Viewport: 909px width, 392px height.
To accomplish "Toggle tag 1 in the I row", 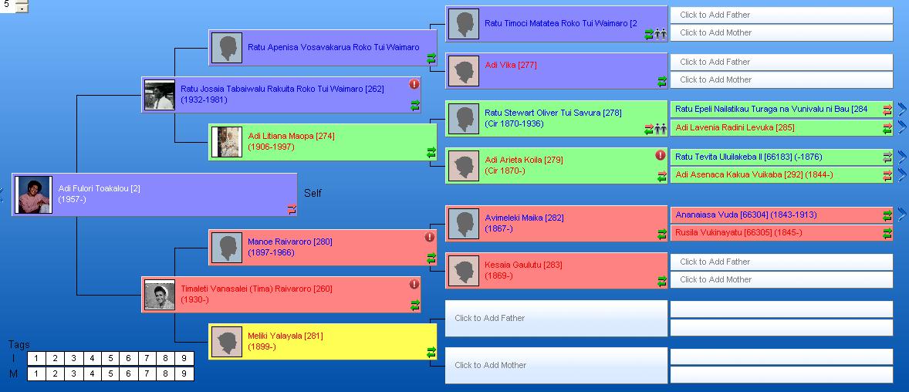I will point(36,358).
